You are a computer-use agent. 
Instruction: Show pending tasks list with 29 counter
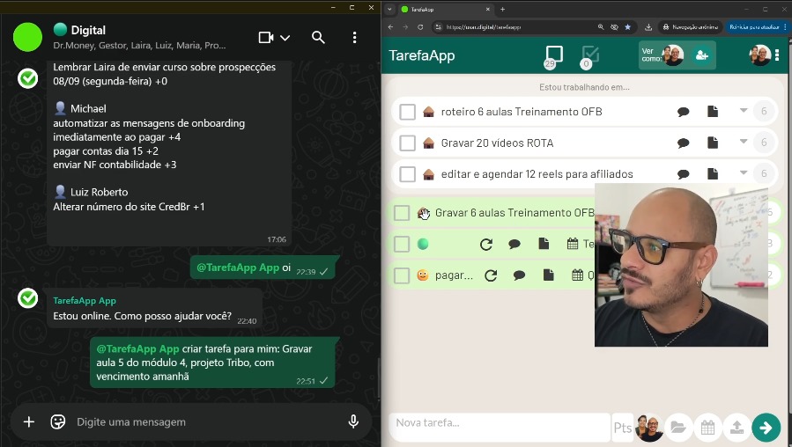[x=553, y=55]
